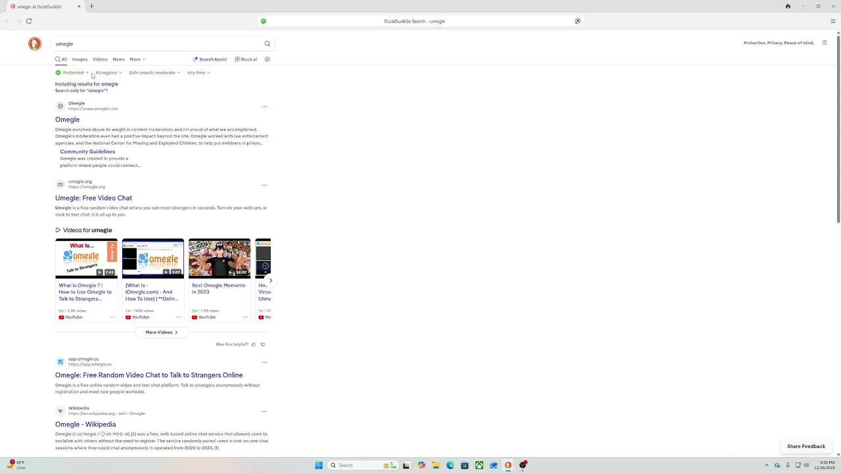This screenshot has height=473, width=841.
Task: Open Search Assist
Action: point(210,59)
